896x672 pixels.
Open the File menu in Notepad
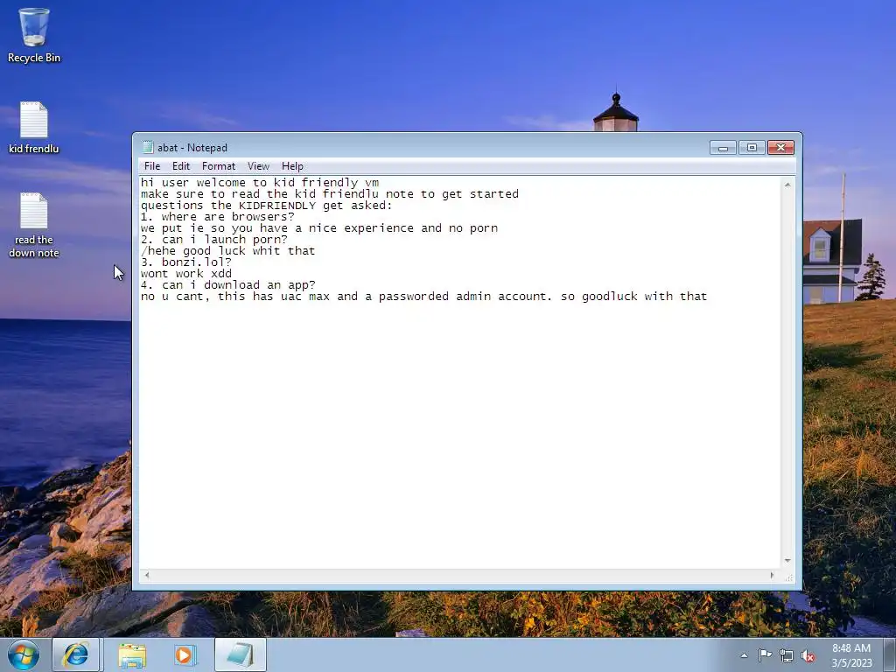pyautogui.click(x=152, y=166)
